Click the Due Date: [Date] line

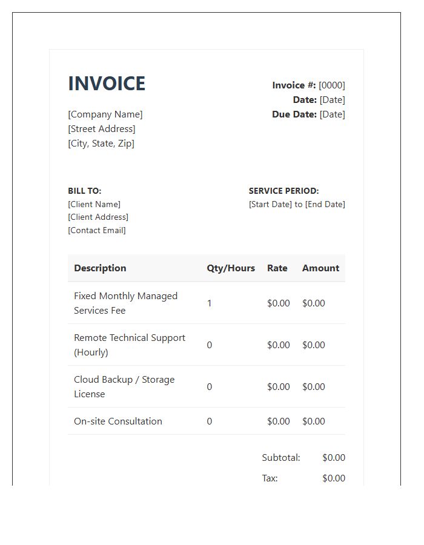point(309,114)
